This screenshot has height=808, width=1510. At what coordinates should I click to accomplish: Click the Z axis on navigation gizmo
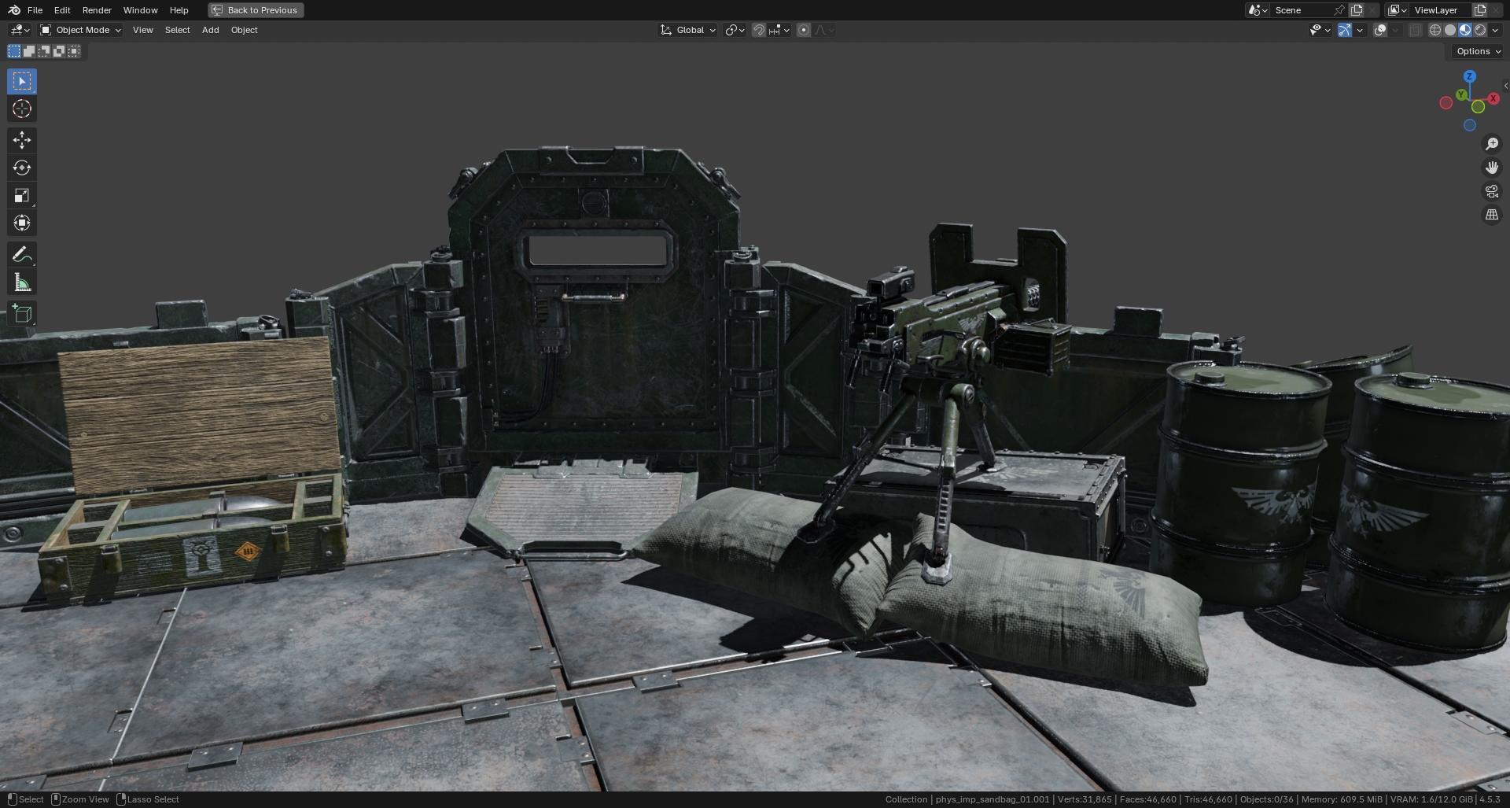coord(1469,76)
